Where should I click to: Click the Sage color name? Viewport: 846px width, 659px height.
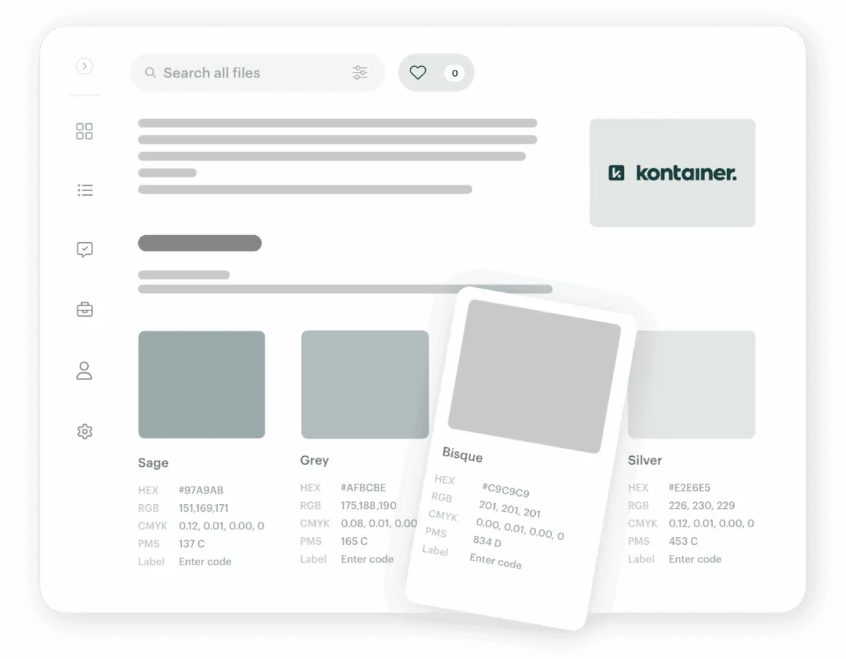click(x=153, y=463)
